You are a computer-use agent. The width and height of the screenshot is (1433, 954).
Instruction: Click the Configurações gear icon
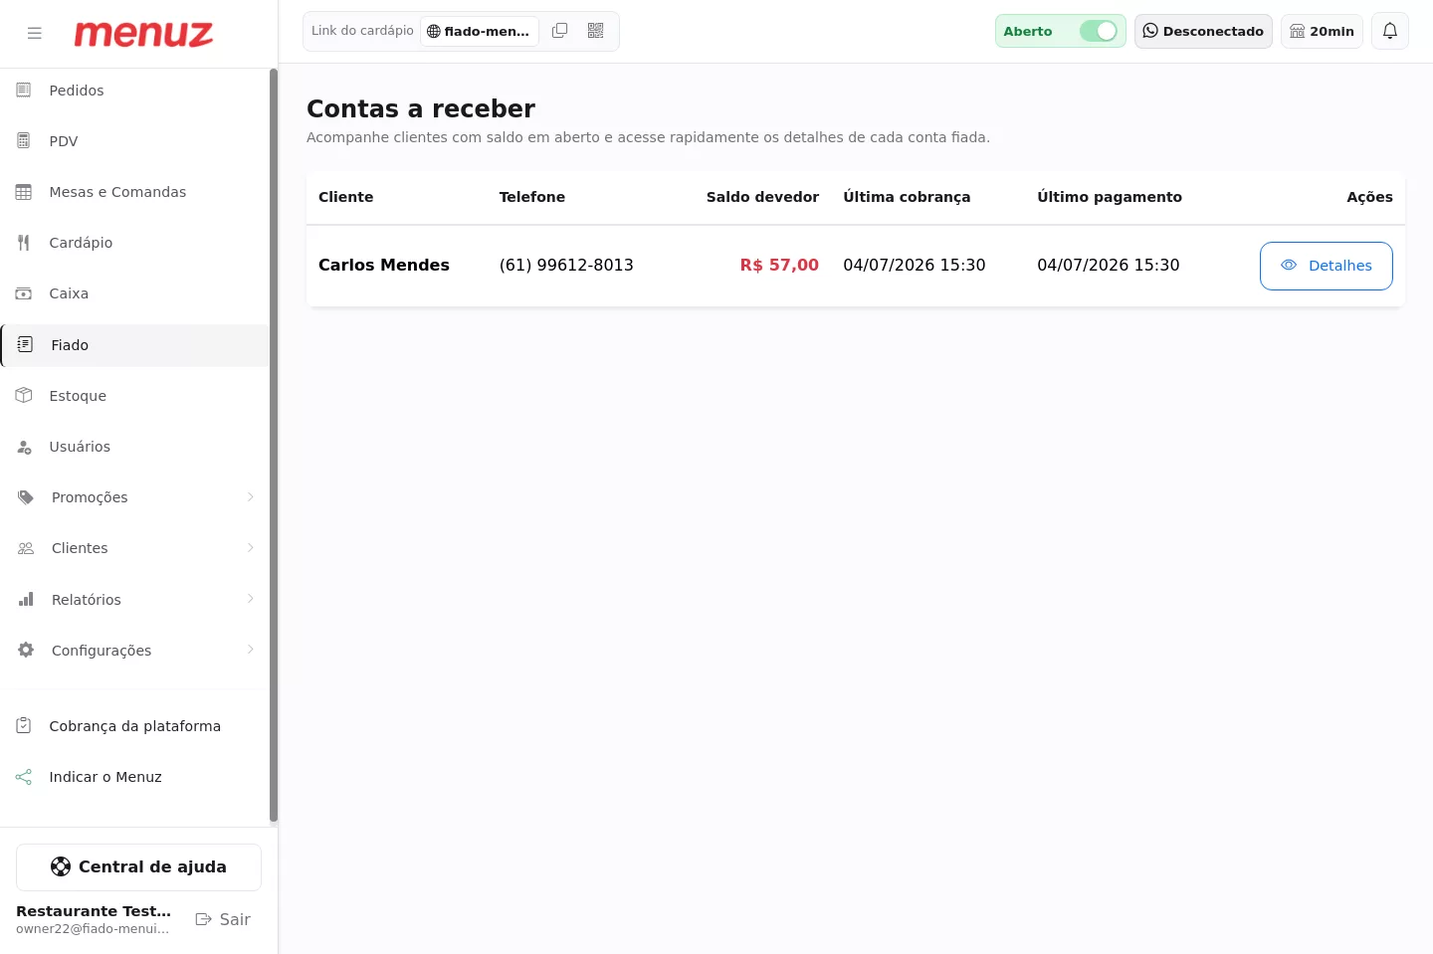point(26,651)
